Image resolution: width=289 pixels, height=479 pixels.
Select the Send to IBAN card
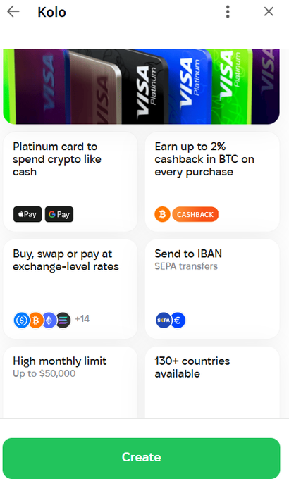click(x=212, y=289)
